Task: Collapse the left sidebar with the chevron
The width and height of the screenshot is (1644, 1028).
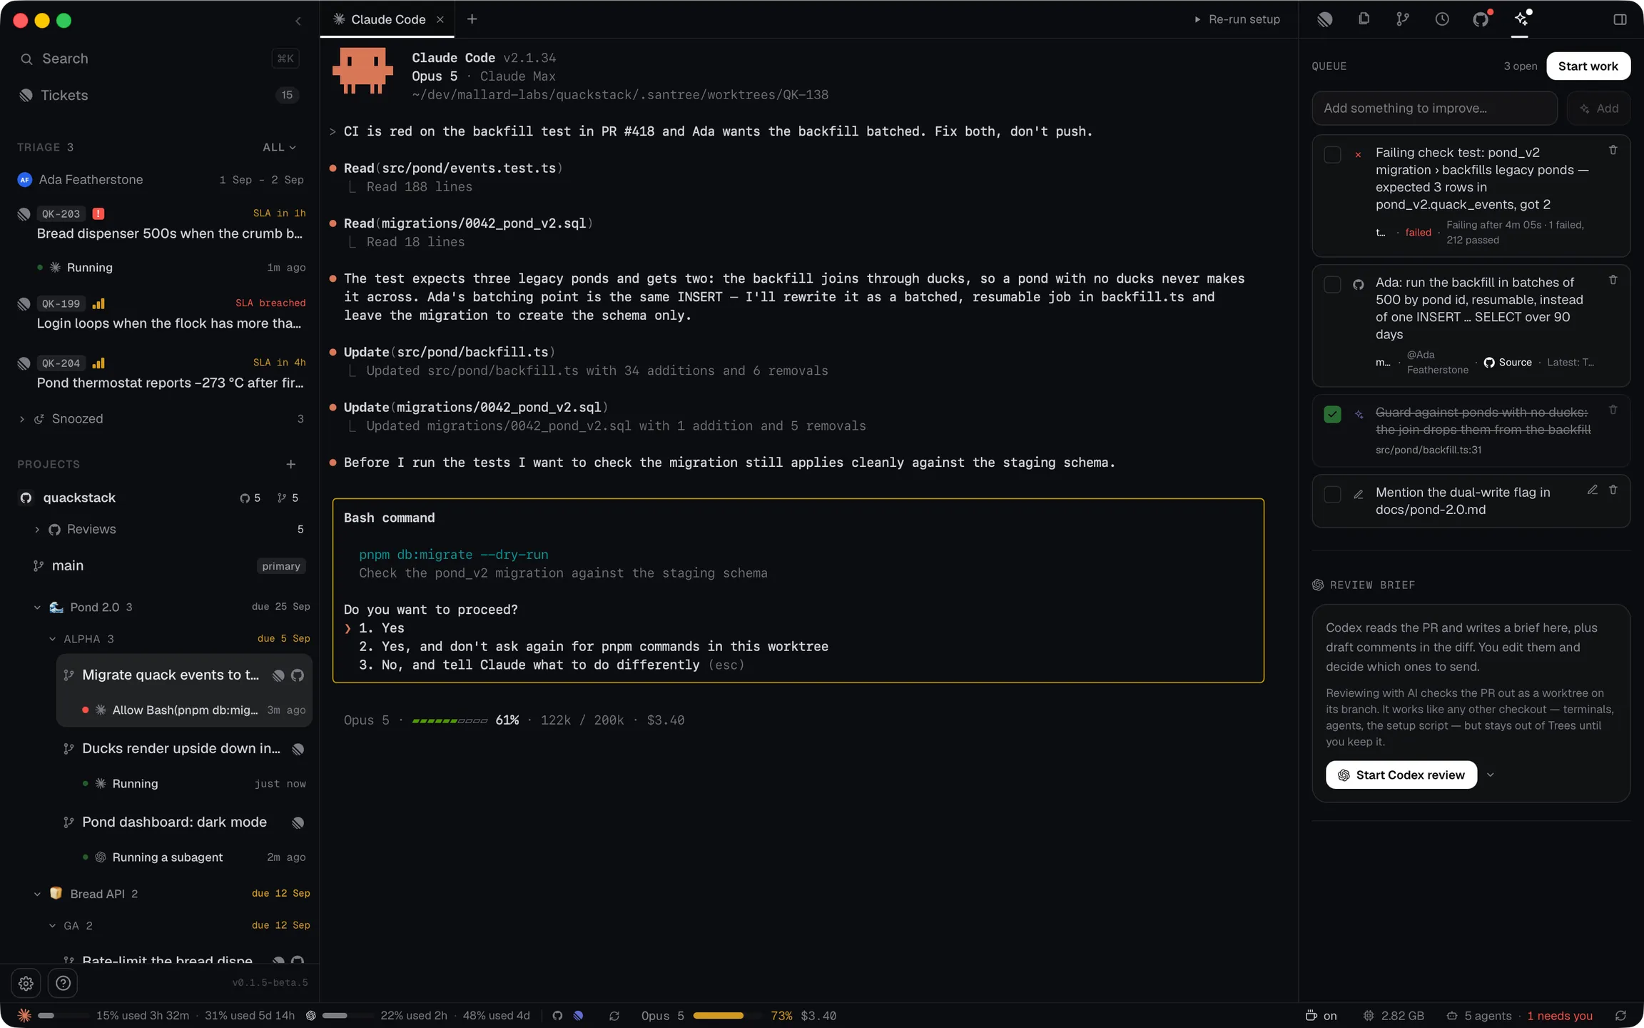Action: click(x=298, y=21)
